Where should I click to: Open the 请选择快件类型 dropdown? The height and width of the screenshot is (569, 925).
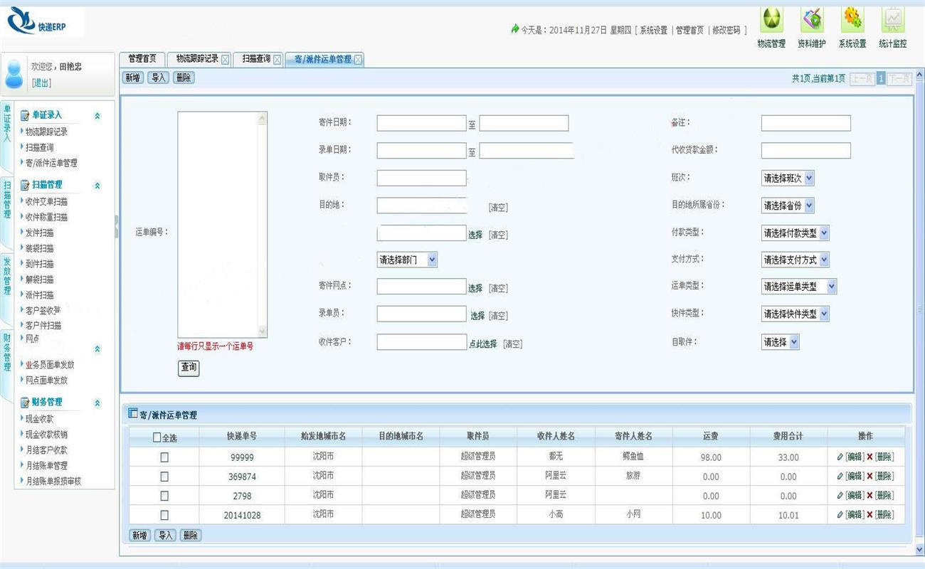795,314
